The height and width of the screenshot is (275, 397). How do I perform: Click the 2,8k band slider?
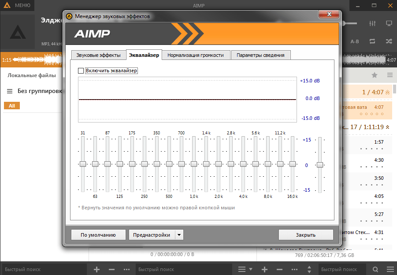click(x=230, y=164)
